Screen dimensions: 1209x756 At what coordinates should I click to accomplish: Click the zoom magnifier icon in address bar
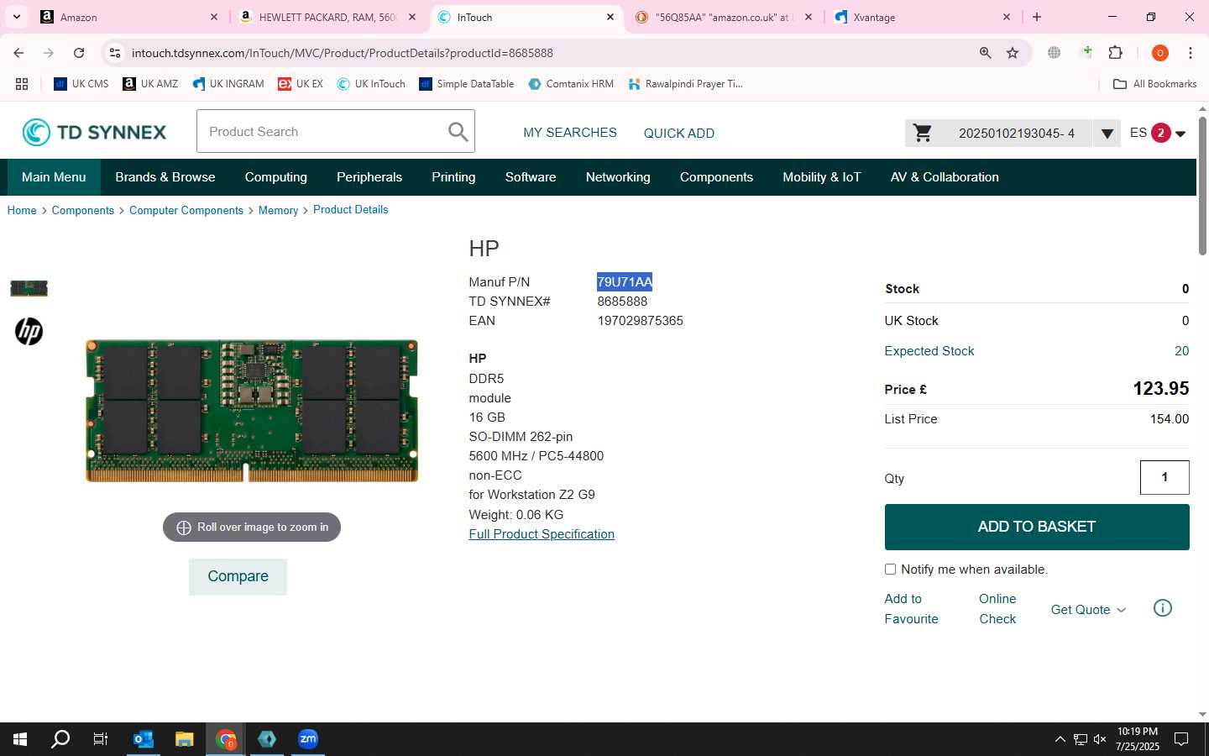pyautogui.click(x=985, y=53)
